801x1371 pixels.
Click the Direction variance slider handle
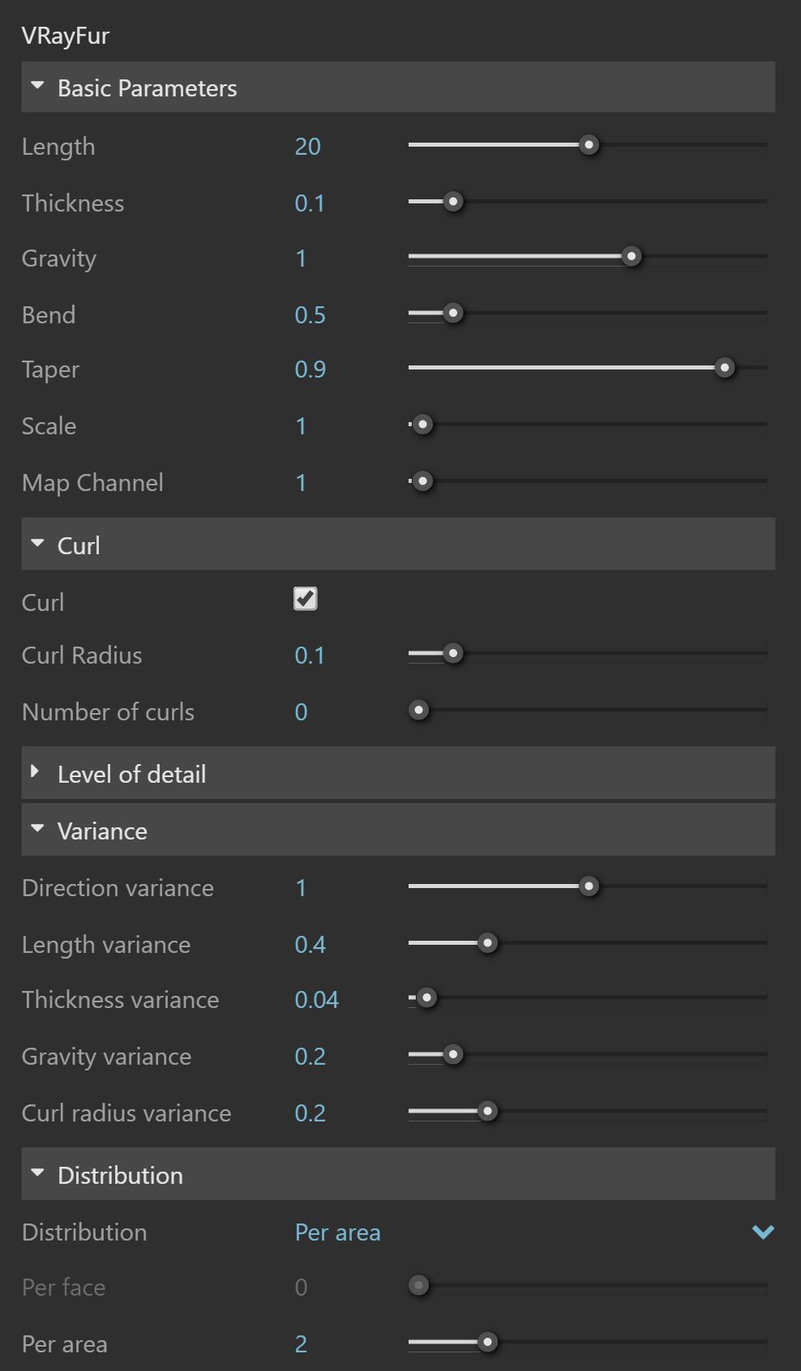click(x=589, y=886)
